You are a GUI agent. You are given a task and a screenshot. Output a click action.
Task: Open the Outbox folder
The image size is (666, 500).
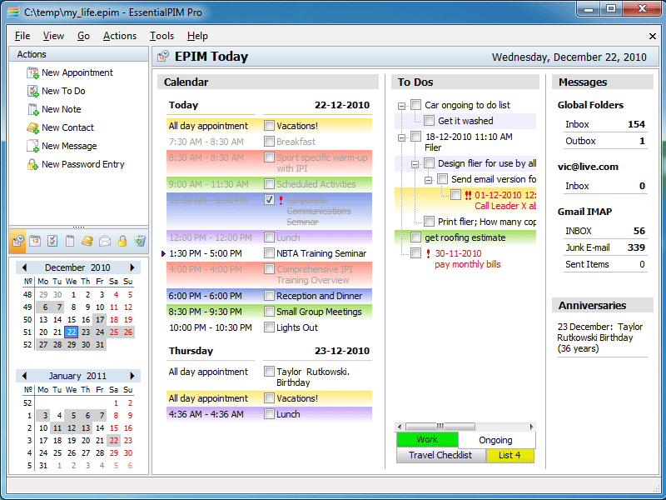click(x=605, y=141)
